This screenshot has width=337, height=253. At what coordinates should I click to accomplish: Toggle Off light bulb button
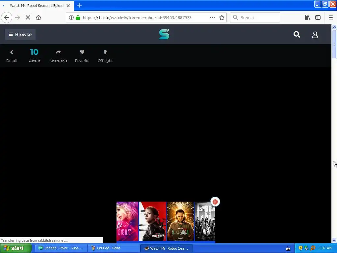tap(105, 56)
